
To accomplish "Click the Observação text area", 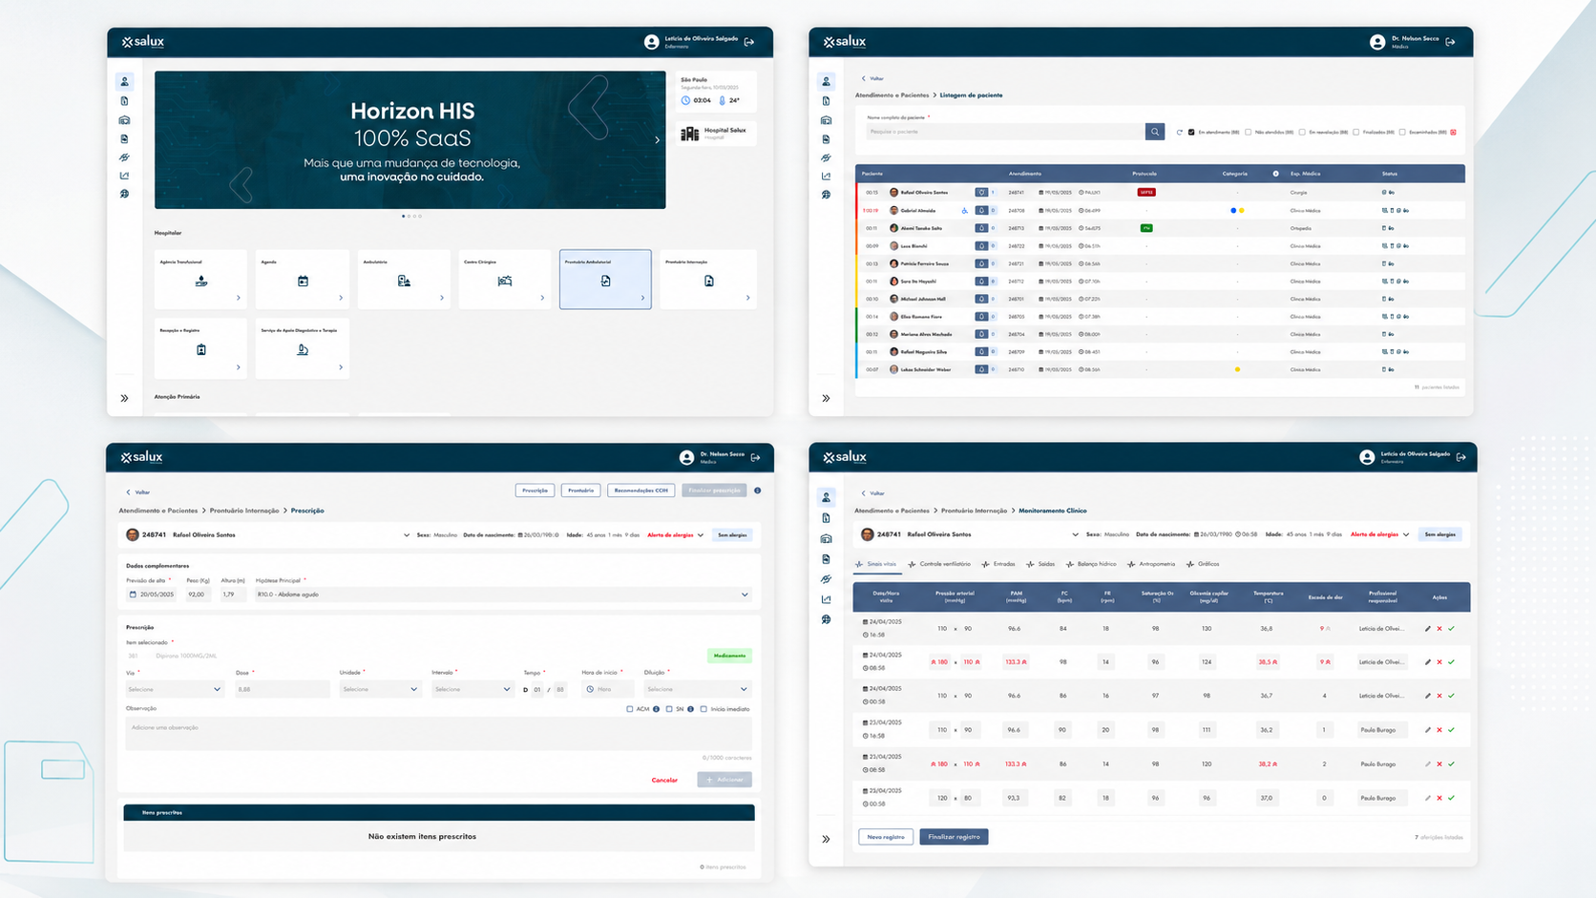I will click(439, 734).
